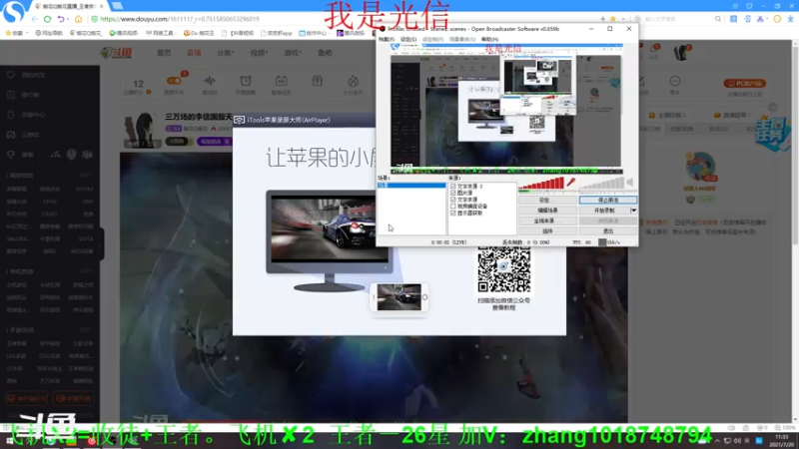Click the heart icon in Douyu left sidebar
The image size is (799, 449).
pos(11,75)
